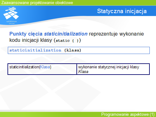Click the table cell "staticinitialization(Klasa)"

coord(42,69)
